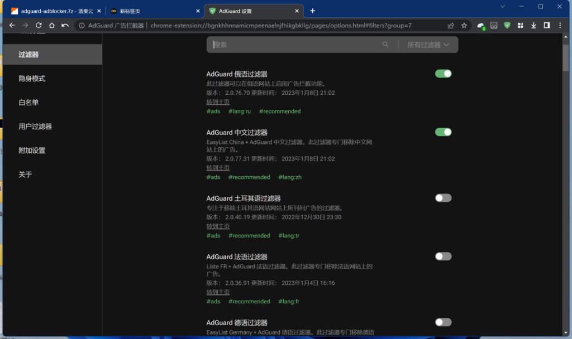This screenshot has width=572, height=339.
Task: Select the AdGuard 法语过滤器 title
Action: [x=237, y=257]
